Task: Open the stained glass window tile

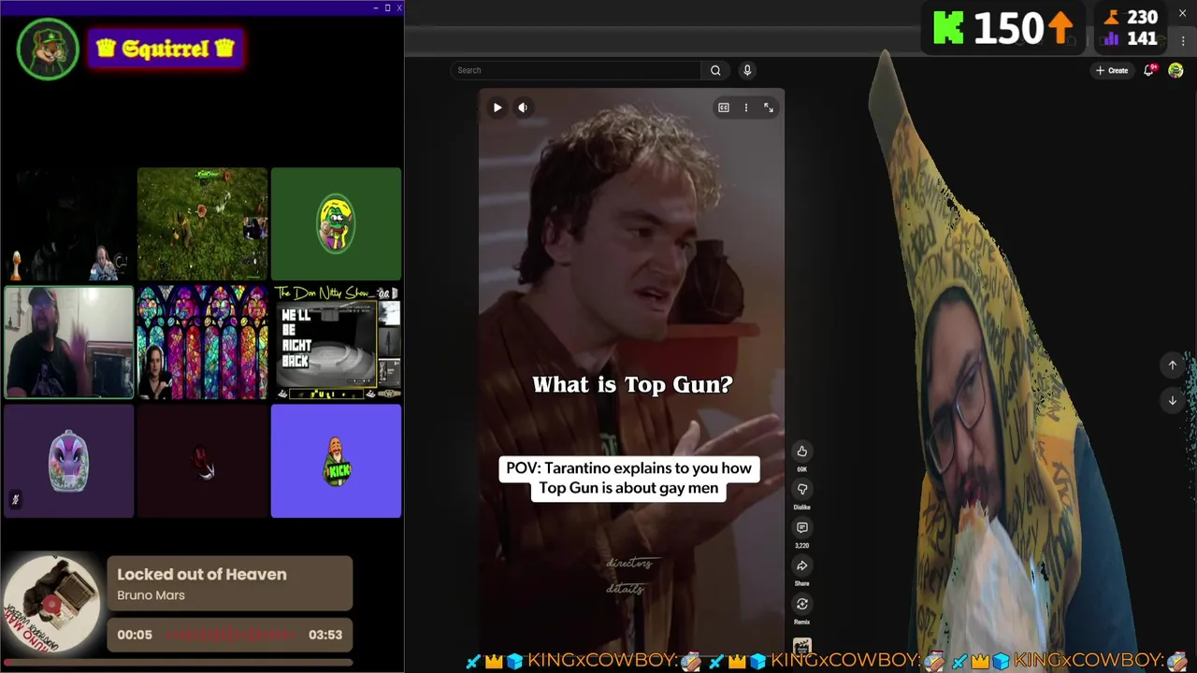Action: coord(202,343)
